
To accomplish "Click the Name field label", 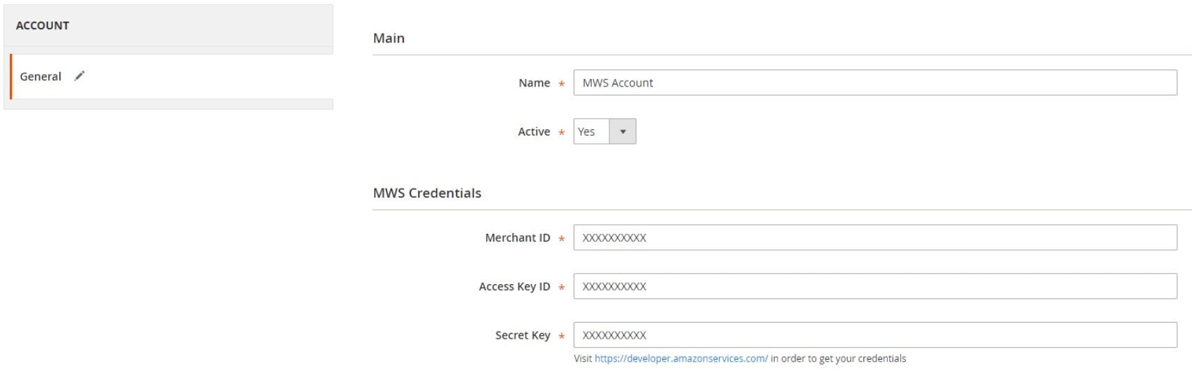I will 534,83.
